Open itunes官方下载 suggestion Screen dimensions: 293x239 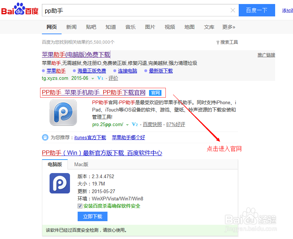tap(90, 137)
